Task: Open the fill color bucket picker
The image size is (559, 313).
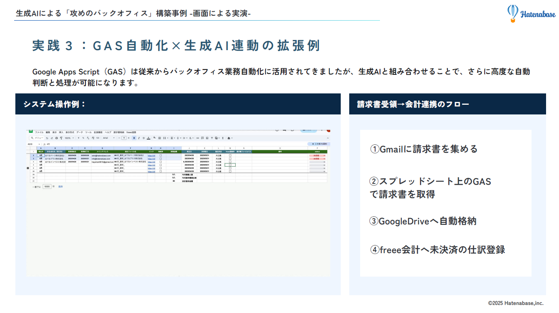Action: point(154,137)
